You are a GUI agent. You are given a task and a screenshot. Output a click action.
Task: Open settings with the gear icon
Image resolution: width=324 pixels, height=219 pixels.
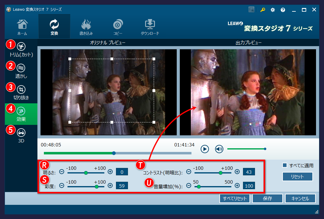click(x=273, y=10)
